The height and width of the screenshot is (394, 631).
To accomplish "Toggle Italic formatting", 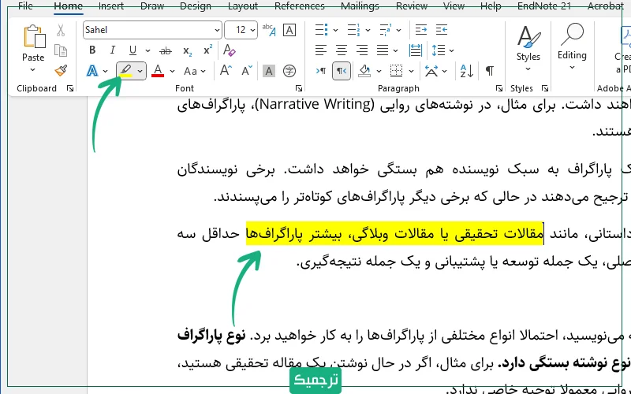I will click(113, 50).
